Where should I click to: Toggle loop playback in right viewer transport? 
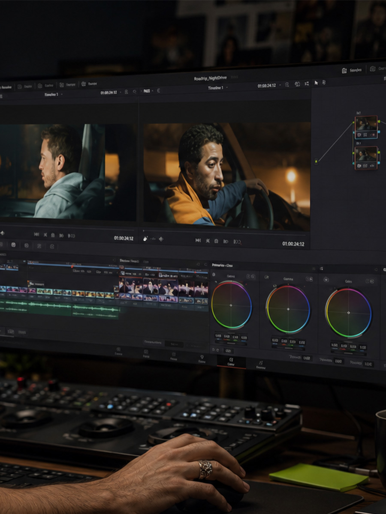pyautogui.click(x=237, y=242)
